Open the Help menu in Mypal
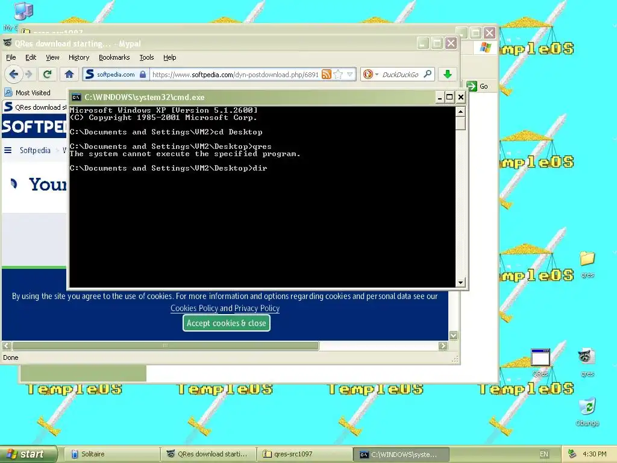 click(169, 57)
